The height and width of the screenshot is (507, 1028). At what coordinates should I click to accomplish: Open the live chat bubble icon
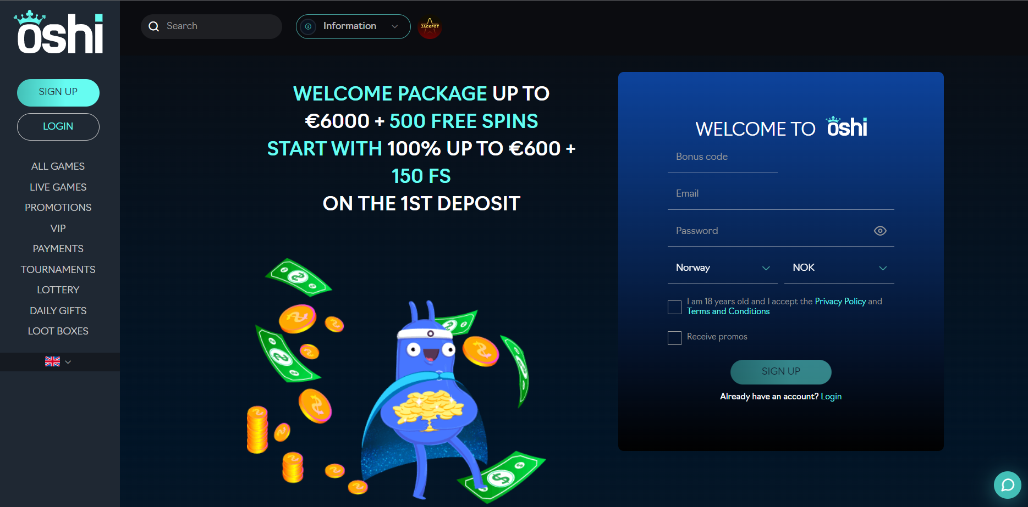coord(1008,485)
